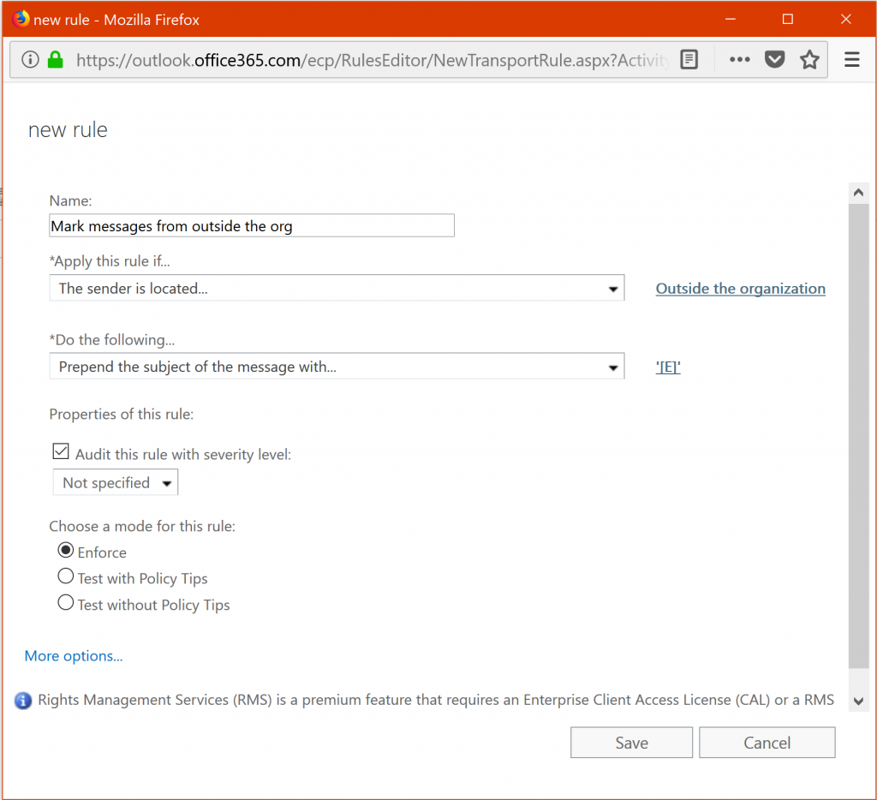Viewport: 877px width, 800px height.
Task: Click the '[E]' subject prefix link
Action: click(x=668, y=367)
